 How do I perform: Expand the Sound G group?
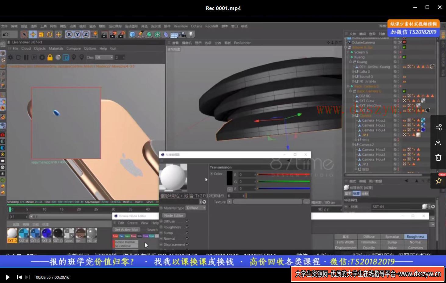click(x=353, y=76)
